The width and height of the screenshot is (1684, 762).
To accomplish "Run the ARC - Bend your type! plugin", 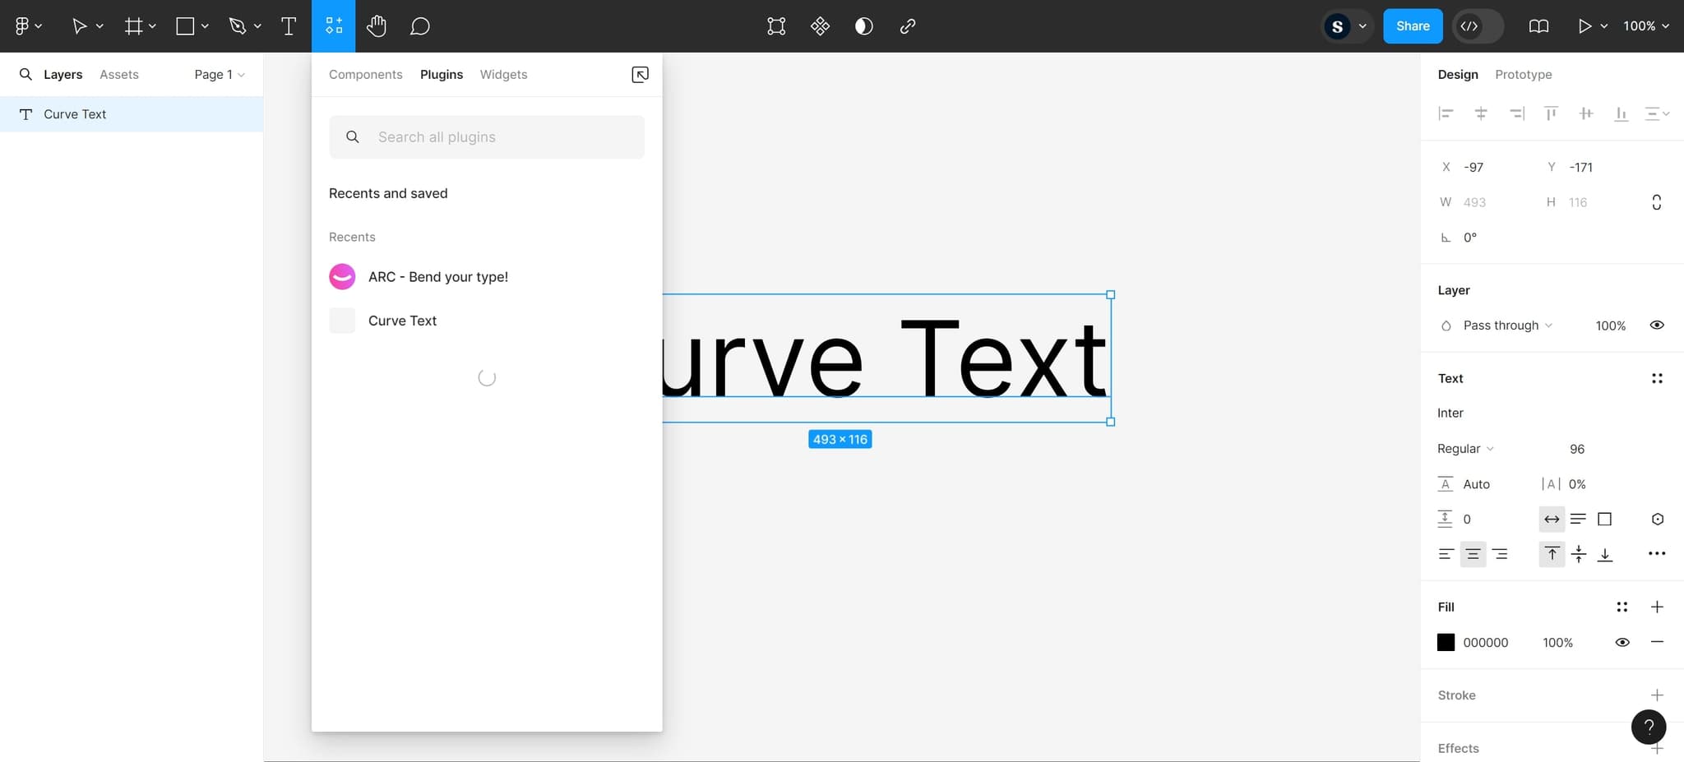I will [437, 277].
